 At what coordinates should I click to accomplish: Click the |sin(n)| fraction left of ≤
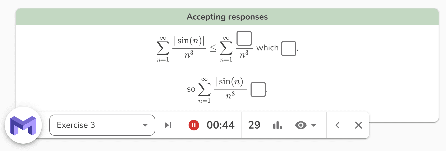tap(189, 48)
